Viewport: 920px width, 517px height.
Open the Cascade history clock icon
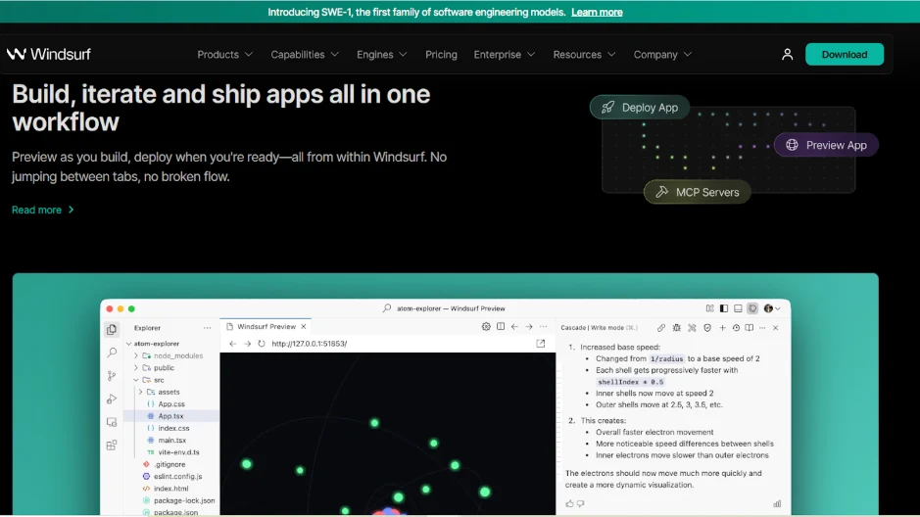pos(736,328)
